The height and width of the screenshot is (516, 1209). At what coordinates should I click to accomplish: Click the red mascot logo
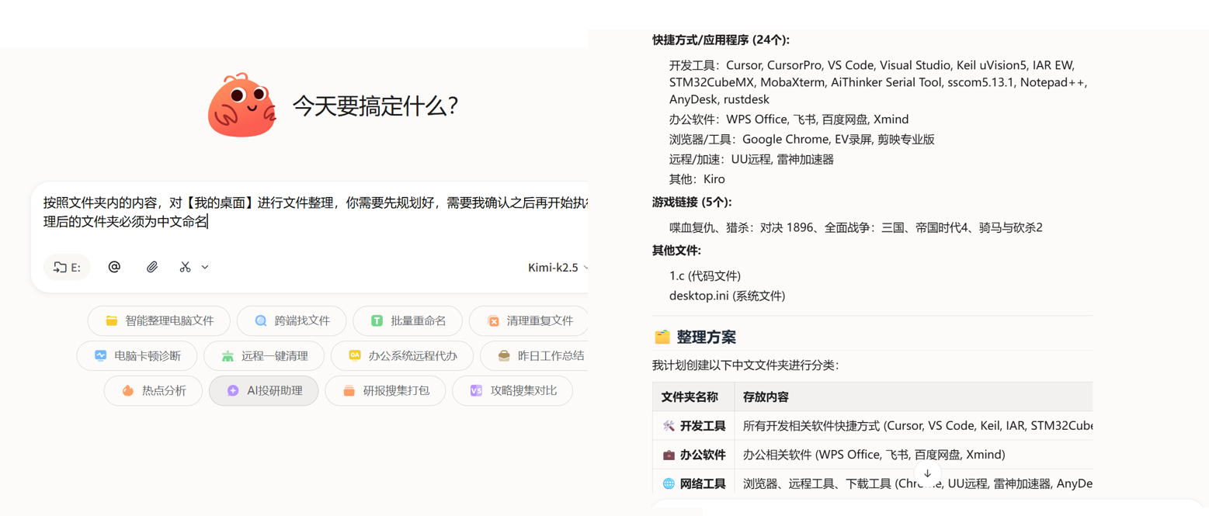[x=242, y=106]
